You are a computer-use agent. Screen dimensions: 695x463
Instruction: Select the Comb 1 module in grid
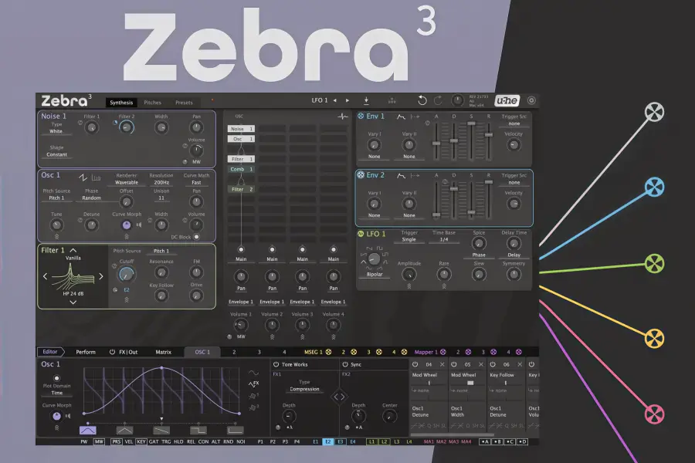(241, 169)
